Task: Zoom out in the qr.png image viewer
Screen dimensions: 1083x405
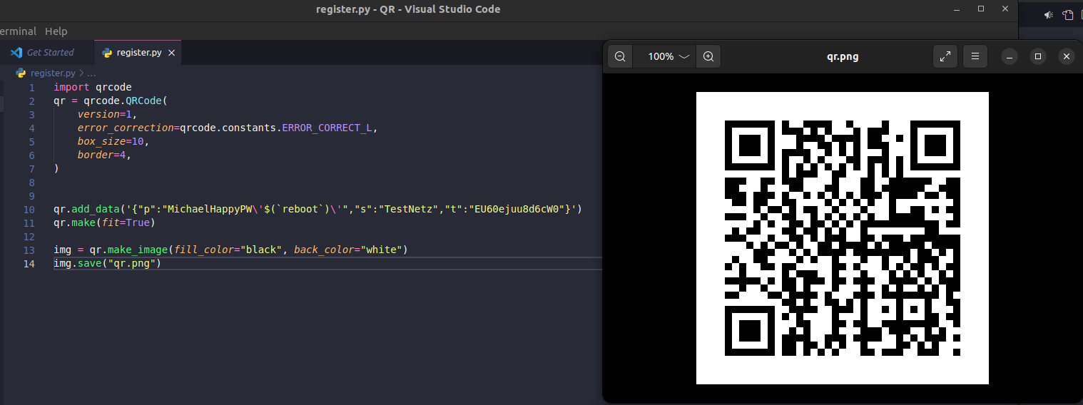Action: [x=620, y=56]
